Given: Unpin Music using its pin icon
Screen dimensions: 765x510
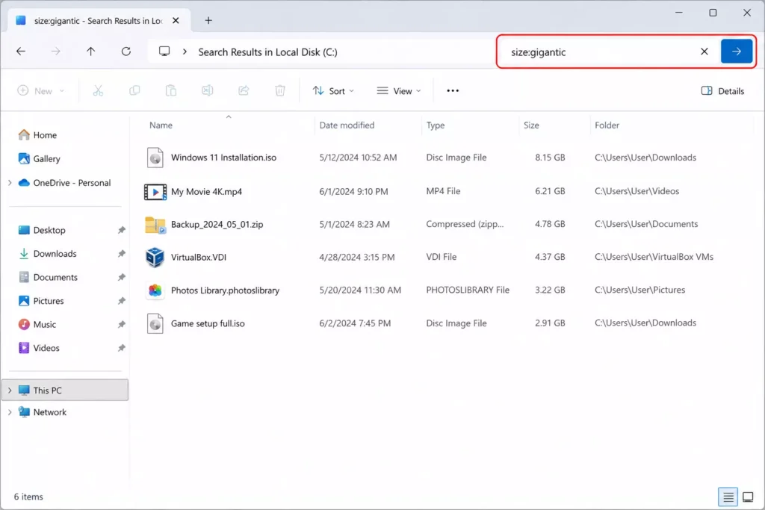Looking at the screenshot, I should [x=122, y=324].
